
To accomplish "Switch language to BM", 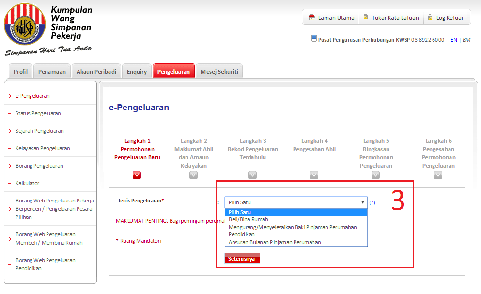I will [466, 40].
